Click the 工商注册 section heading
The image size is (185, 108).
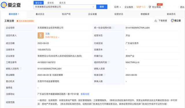(9, 21)
